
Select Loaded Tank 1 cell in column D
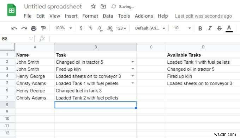pyautogui.click(x=203, y=62)
